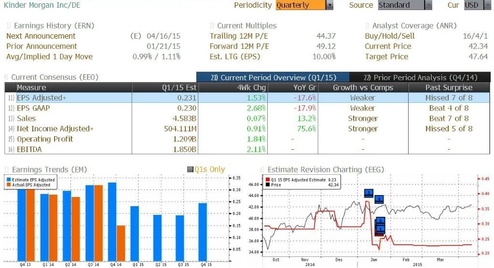The height and width of the screenshot is (268, 494).
Task: Click the Kinder Morgan Inc/DE title
Action: pyautogui.click(x=42, y=5)
